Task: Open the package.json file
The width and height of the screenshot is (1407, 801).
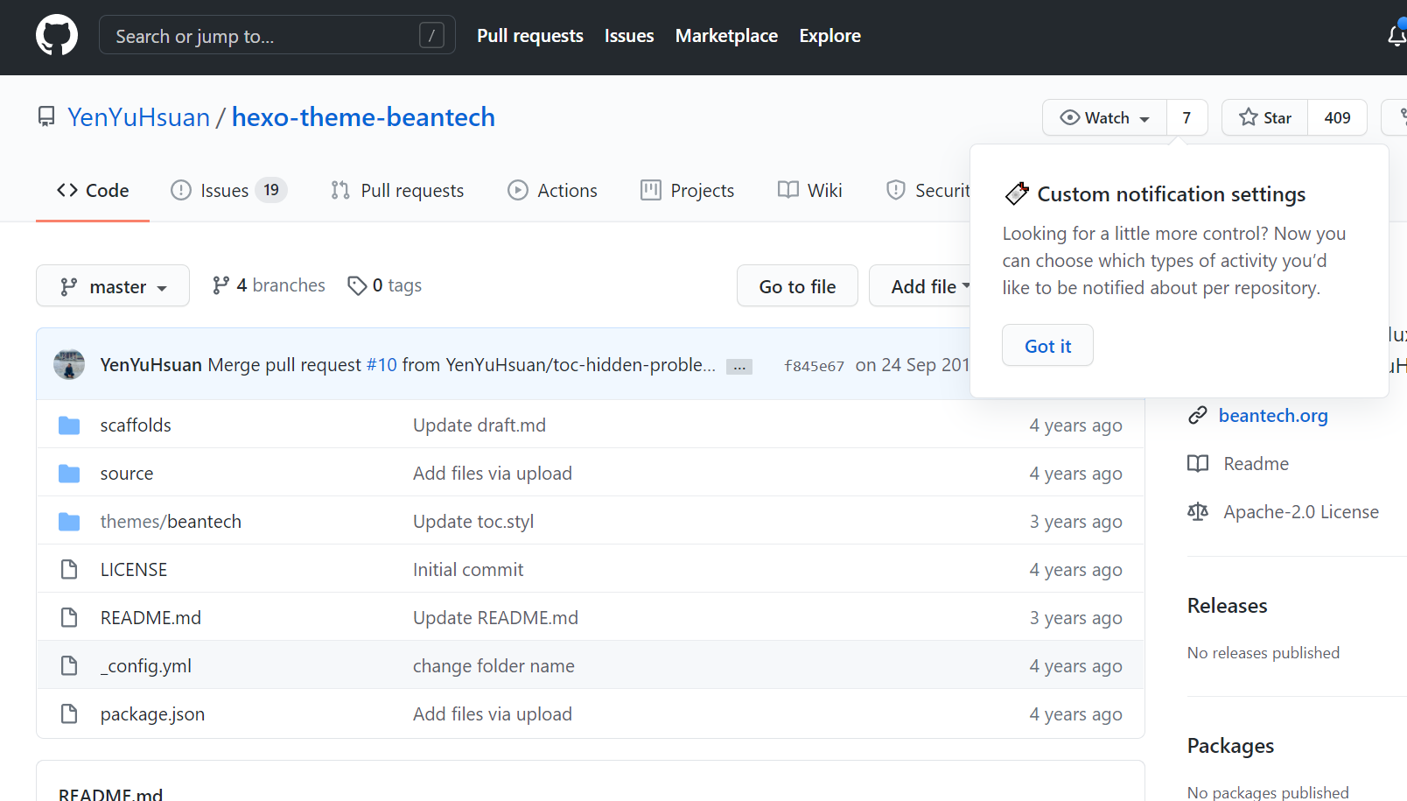Action: 152,714
